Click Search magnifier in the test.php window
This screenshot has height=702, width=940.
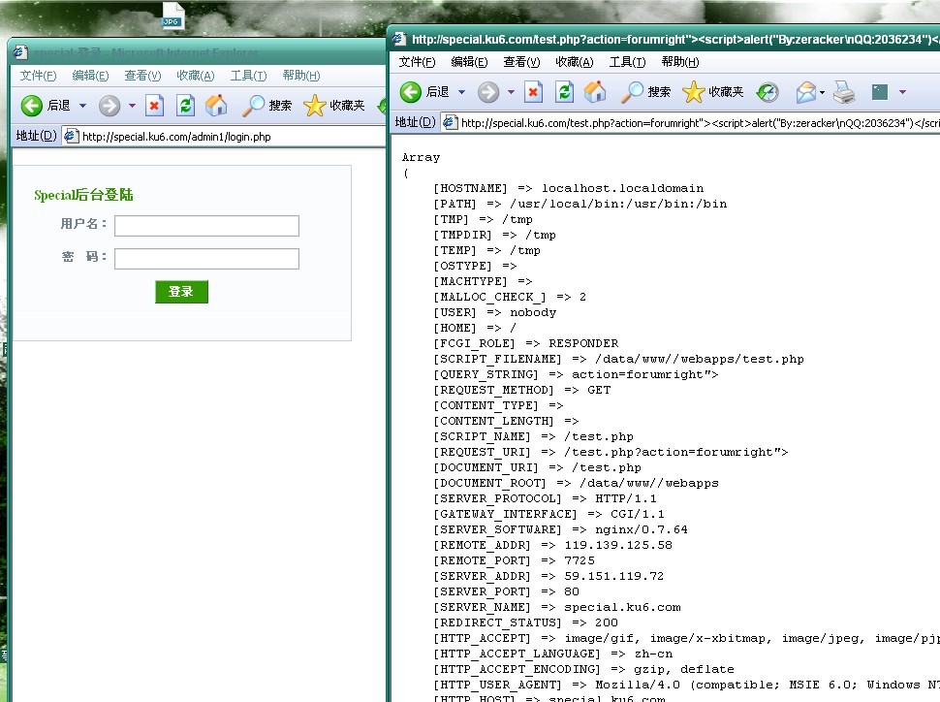tap(632, 92)
